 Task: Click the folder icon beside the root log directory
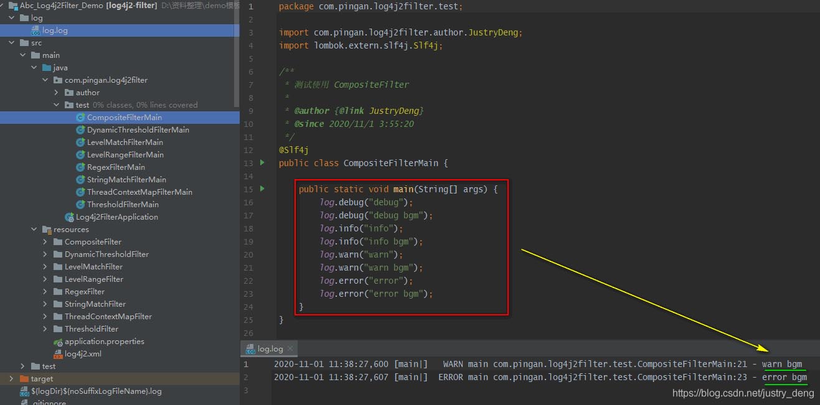pos(24,18)
